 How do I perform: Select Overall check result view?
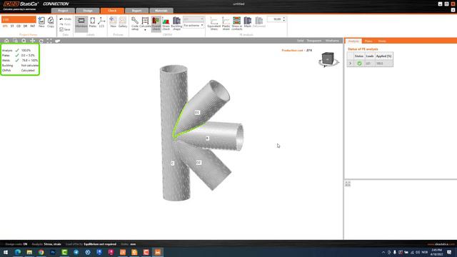[x=156, y=24]
